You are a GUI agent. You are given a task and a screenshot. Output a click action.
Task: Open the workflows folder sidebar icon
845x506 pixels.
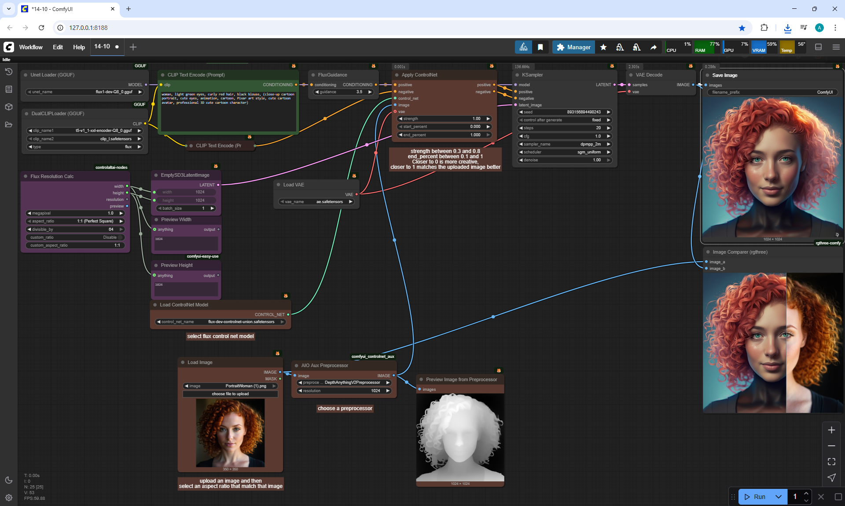point(8,124)
